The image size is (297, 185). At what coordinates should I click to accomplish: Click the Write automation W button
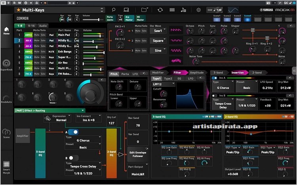[19, 3]
